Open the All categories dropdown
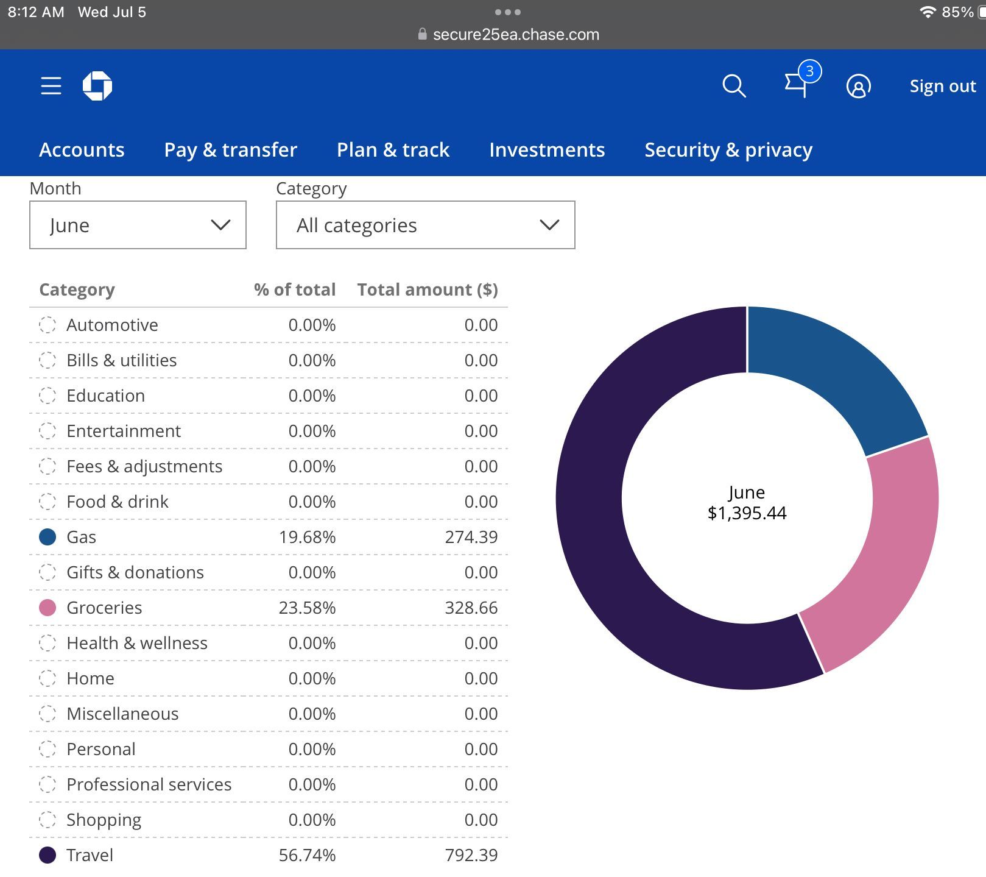The image size is (986, 877). coord(425,225)
